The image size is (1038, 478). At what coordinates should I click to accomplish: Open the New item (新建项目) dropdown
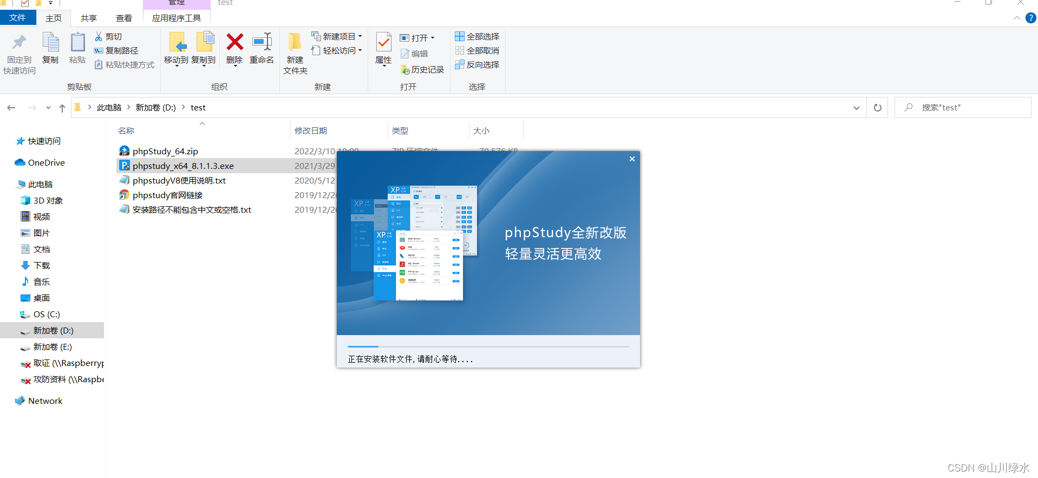(337, 36)
